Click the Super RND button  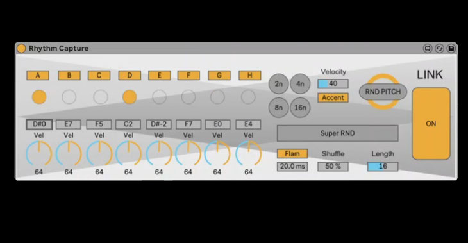coord(338,133)
